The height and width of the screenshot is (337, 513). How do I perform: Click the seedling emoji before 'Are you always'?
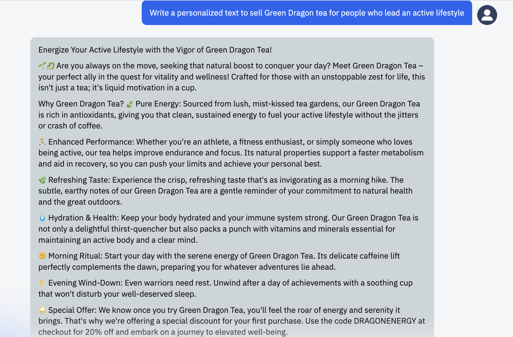point(42,66)
